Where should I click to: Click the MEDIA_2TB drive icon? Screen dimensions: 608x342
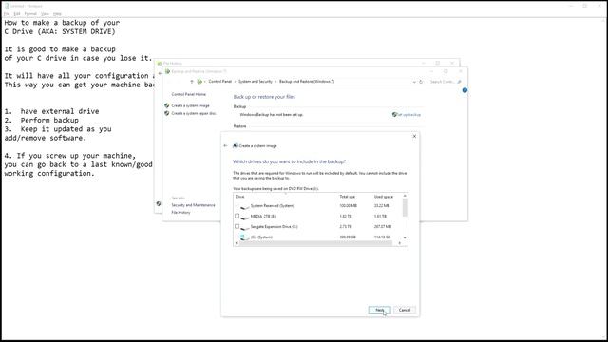pyautogui.click(x=244, y=217)
